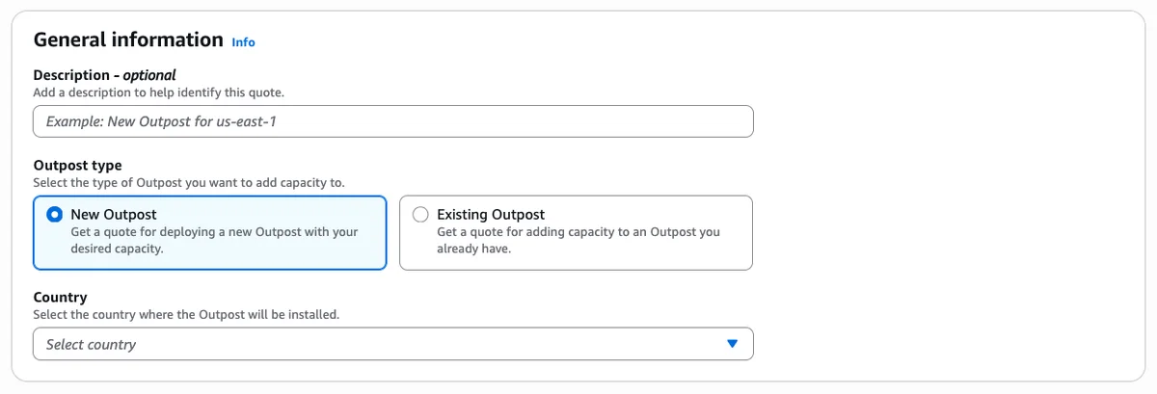Choose the Existing Outpost radio button
The height and width of the screenshot is (394, 1157).
click(420, 215)
